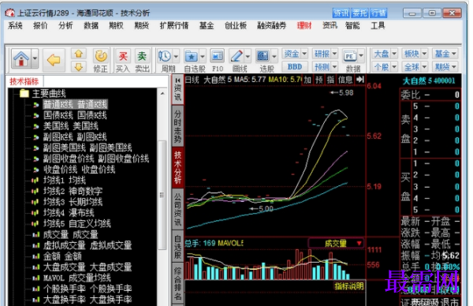Click the 委托 title bar button
The width and height of the screenshot is (473, 306).
click(359, 13)
